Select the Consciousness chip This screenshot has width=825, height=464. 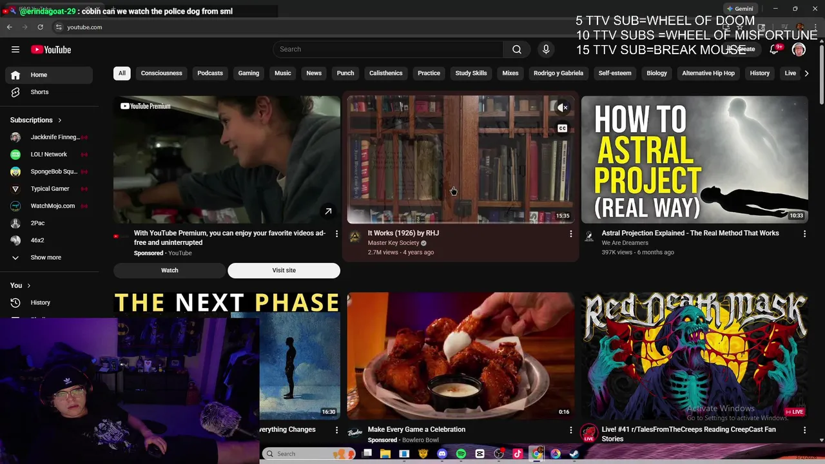[x=162, y=73]
